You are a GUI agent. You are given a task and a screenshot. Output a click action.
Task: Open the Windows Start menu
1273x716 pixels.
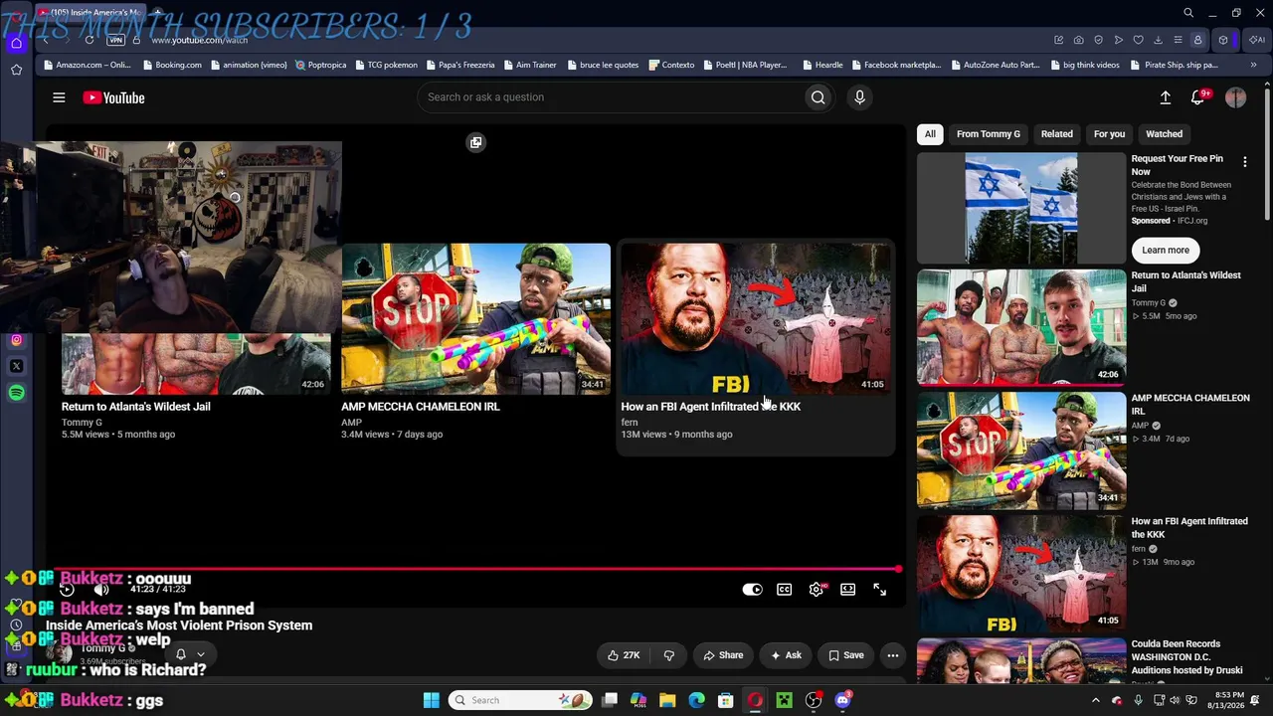click(431, 700)
